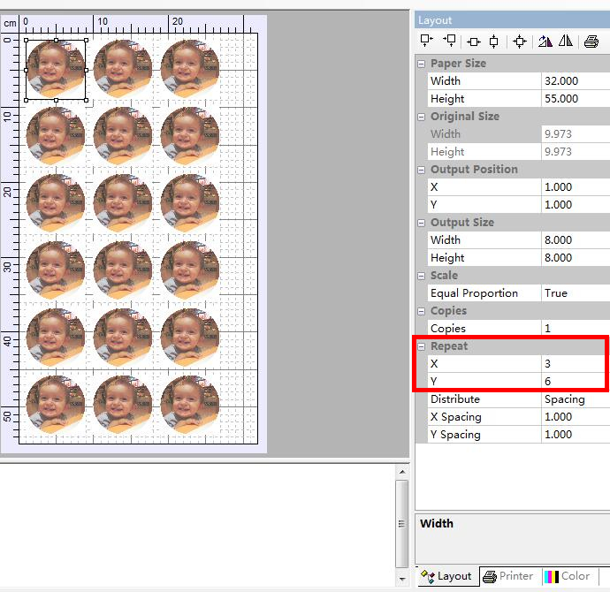Screen dimensions: 610x592
Task: Click the Repeat X value field
Action: point(575,364)
